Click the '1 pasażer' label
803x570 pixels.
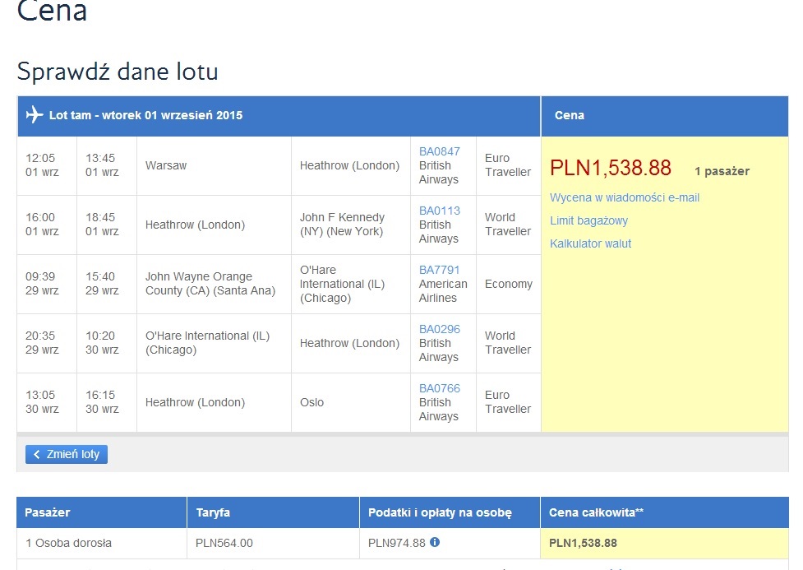click(722, 171)
